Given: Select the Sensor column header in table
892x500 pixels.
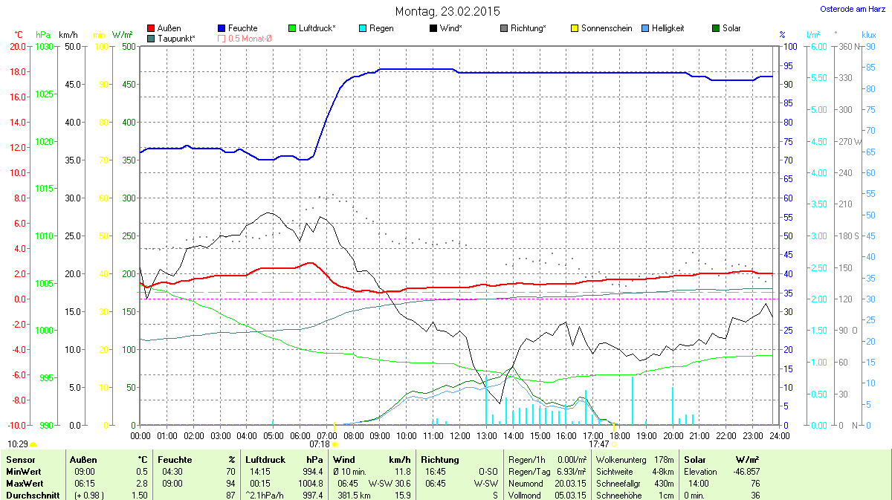Looking at the screenshot, I should (x=20, y=460).
